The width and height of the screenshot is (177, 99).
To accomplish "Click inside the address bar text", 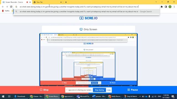I will pyautogui.click(x=79, y=7).
